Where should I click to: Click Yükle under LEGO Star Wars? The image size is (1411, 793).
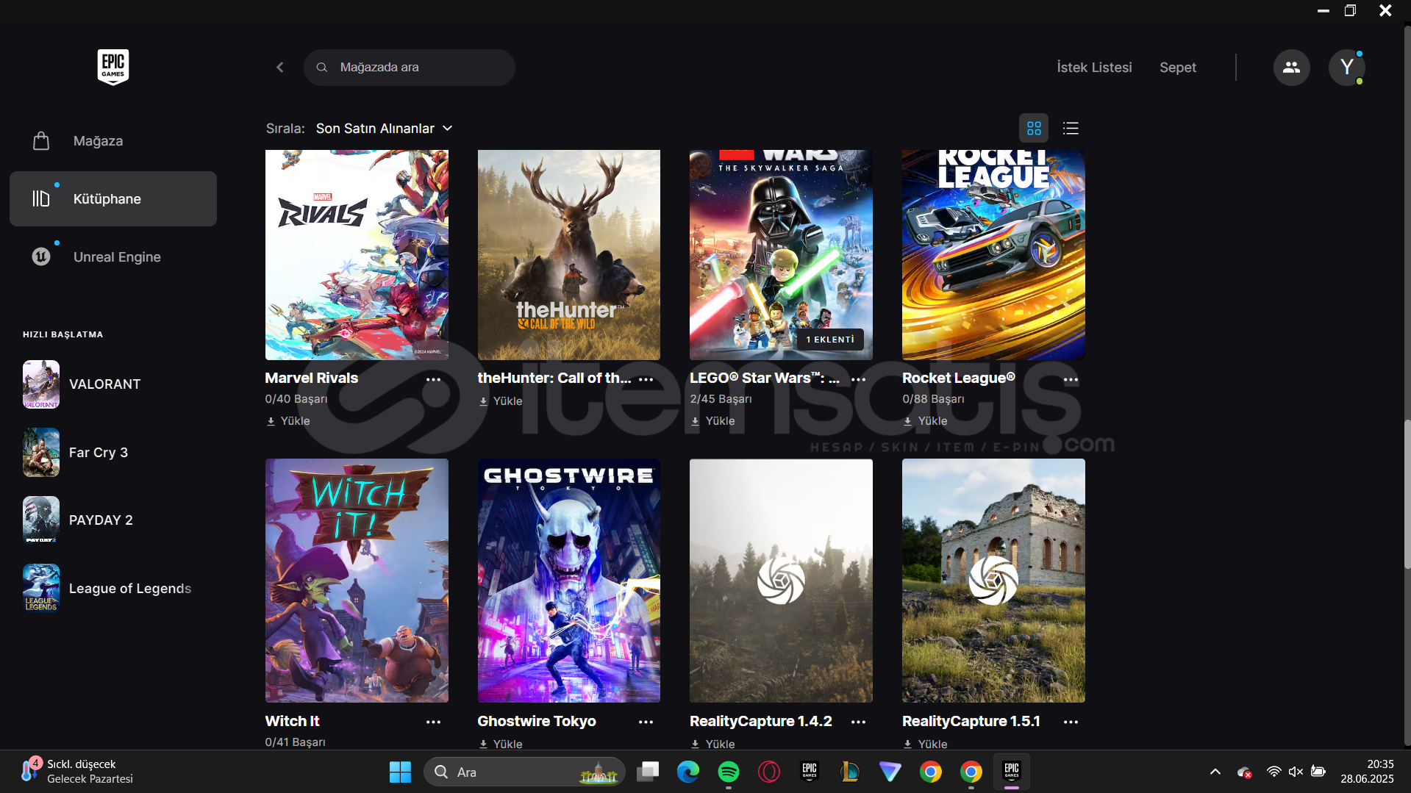tap(713, 421)
